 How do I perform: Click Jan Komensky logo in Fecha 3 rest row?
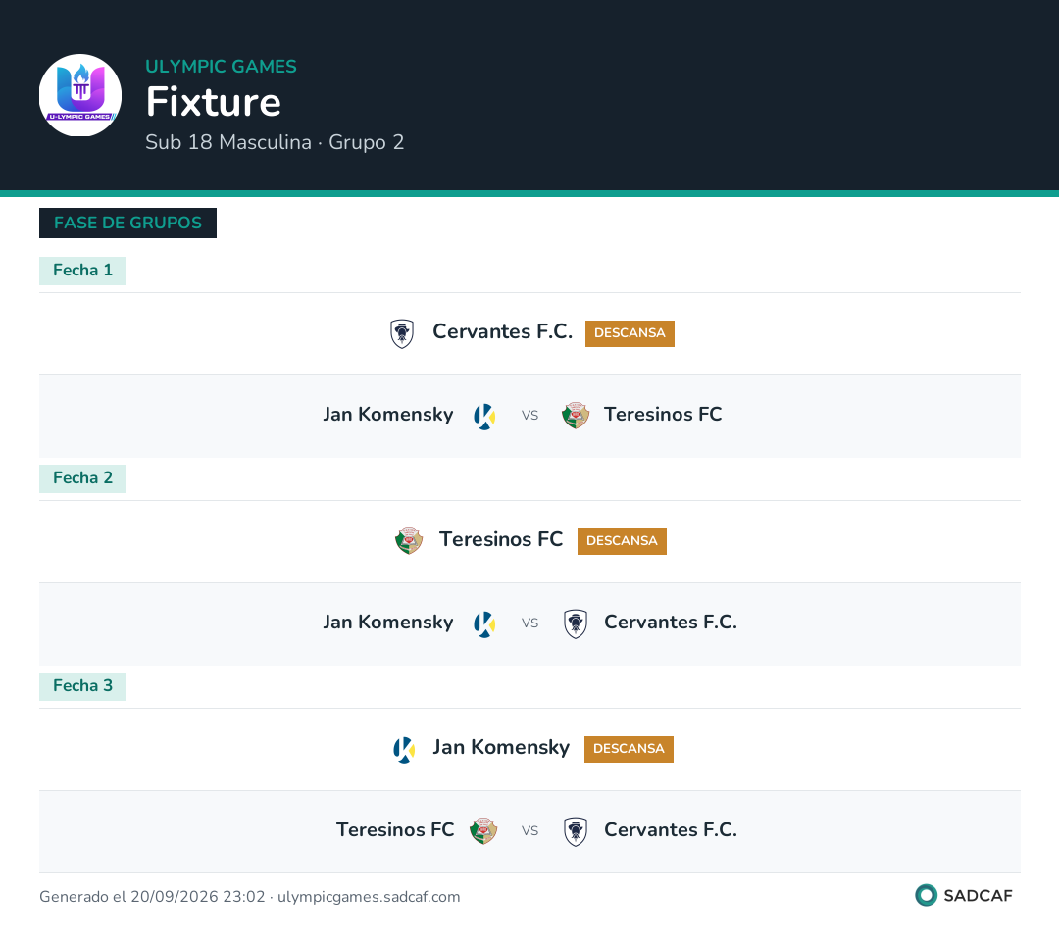pyautogui.click(x=403, y=749)
